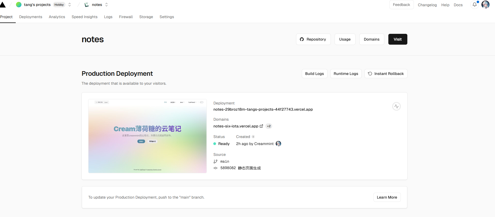
Task: Click the deployment preview thumbnail
Action: point(147,136)
